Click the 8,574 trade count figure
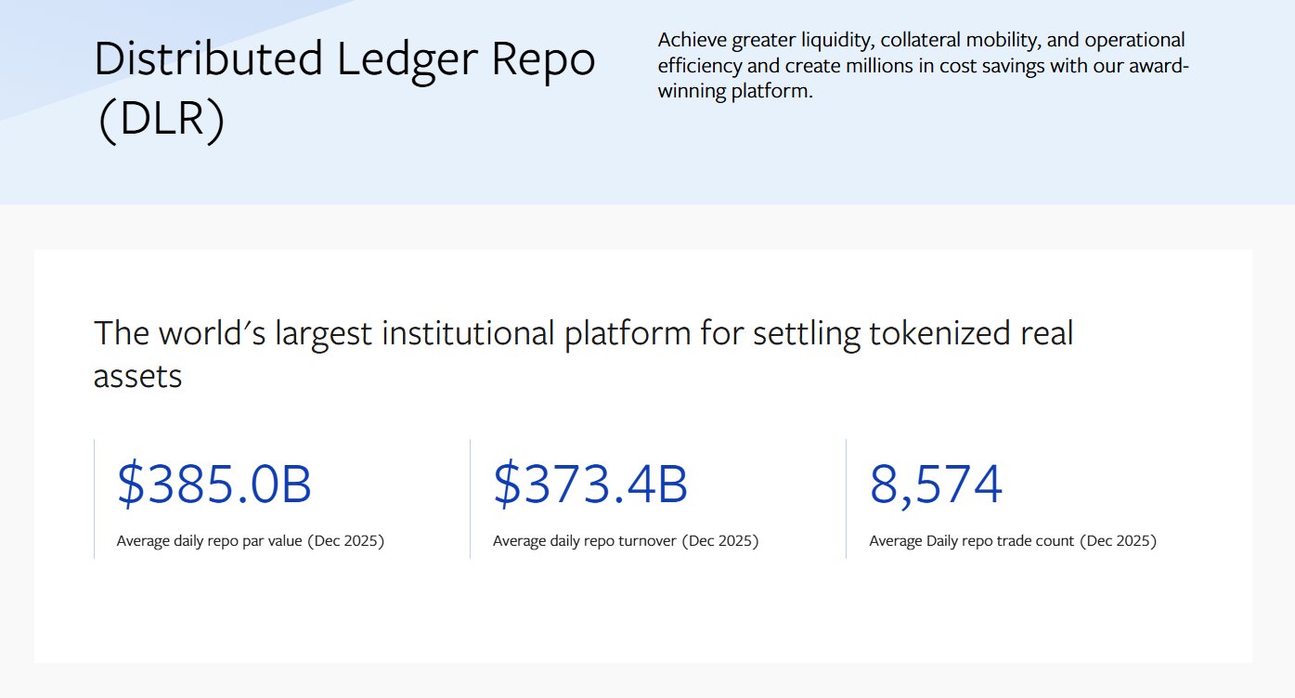The image size is (1295, 698). [936, 485]
